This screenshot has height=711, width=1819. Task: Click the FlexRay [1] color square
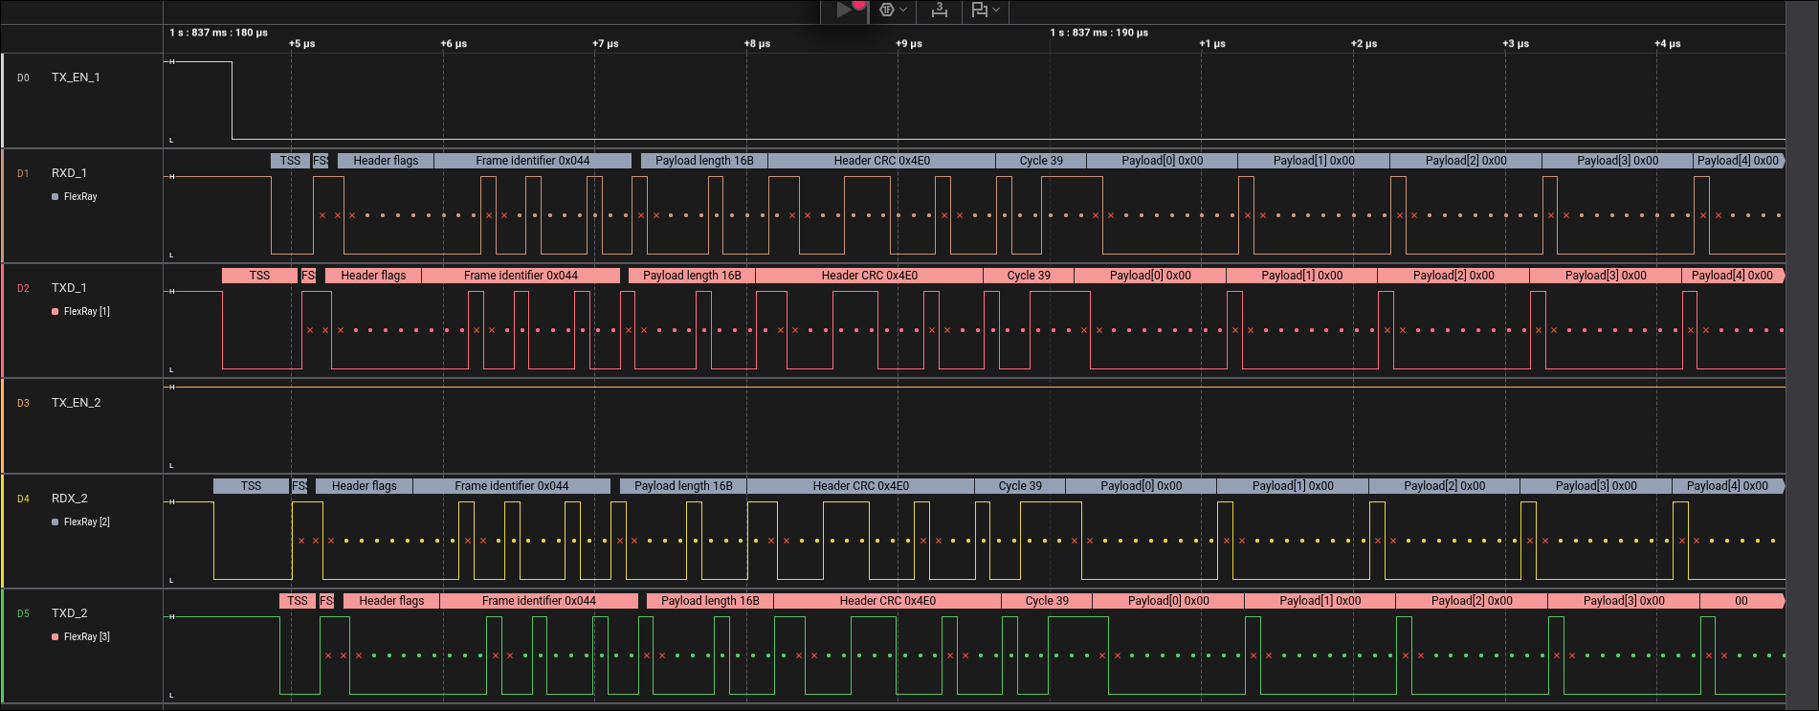55,311
